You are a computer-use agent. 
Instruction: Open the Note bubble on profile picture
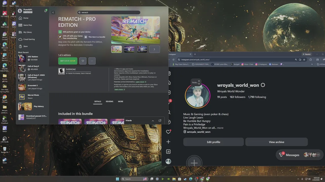pyautogui.click(x=196, y=82)
